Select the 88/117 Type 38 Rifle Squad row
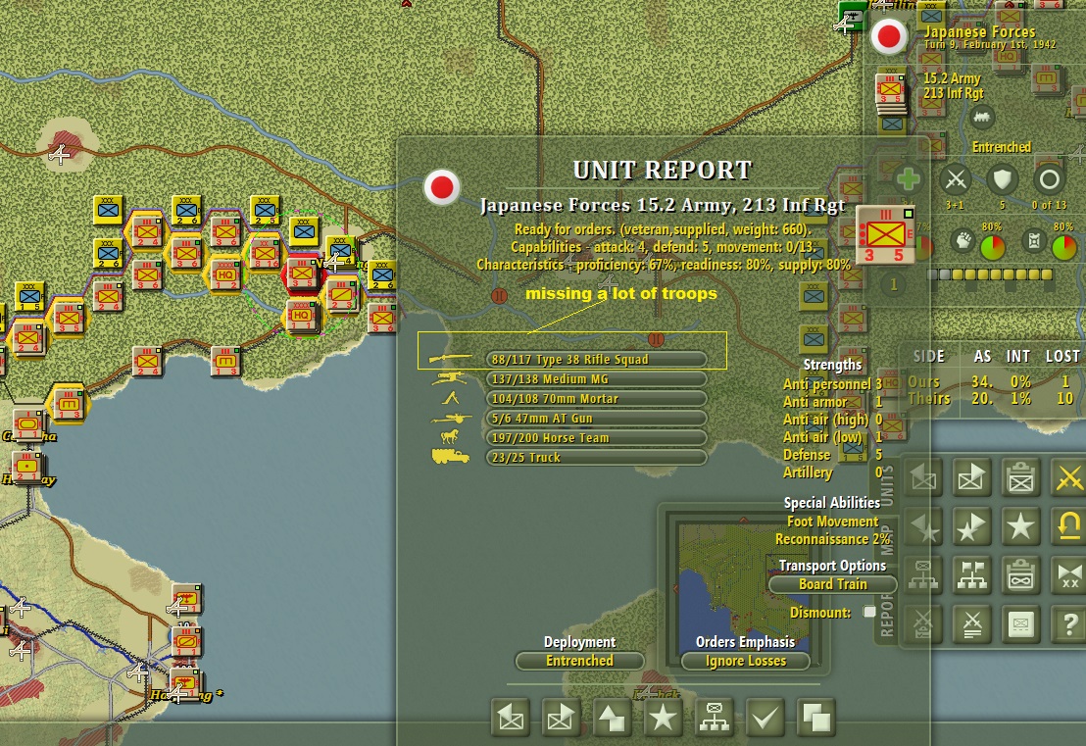This screenshot has width=1086, height=746. [x=596, y=359]
